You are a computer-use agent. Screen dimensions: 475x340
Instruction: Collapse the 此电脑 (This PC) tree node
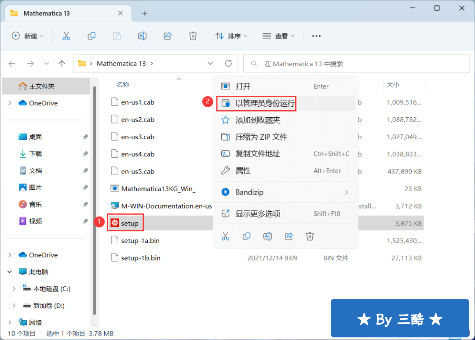[x=10, y=272]
